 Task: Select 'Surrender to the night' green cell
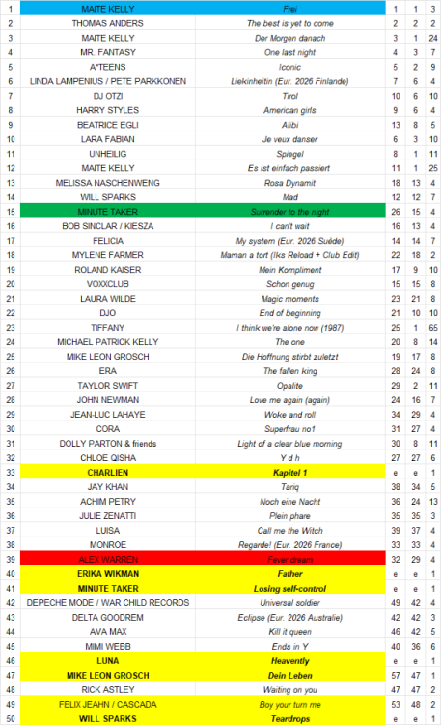coord(290,212)
